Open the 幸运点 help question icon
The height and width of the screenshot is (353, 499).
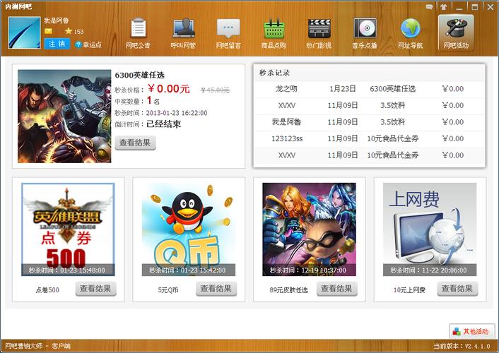coord(78,44)
